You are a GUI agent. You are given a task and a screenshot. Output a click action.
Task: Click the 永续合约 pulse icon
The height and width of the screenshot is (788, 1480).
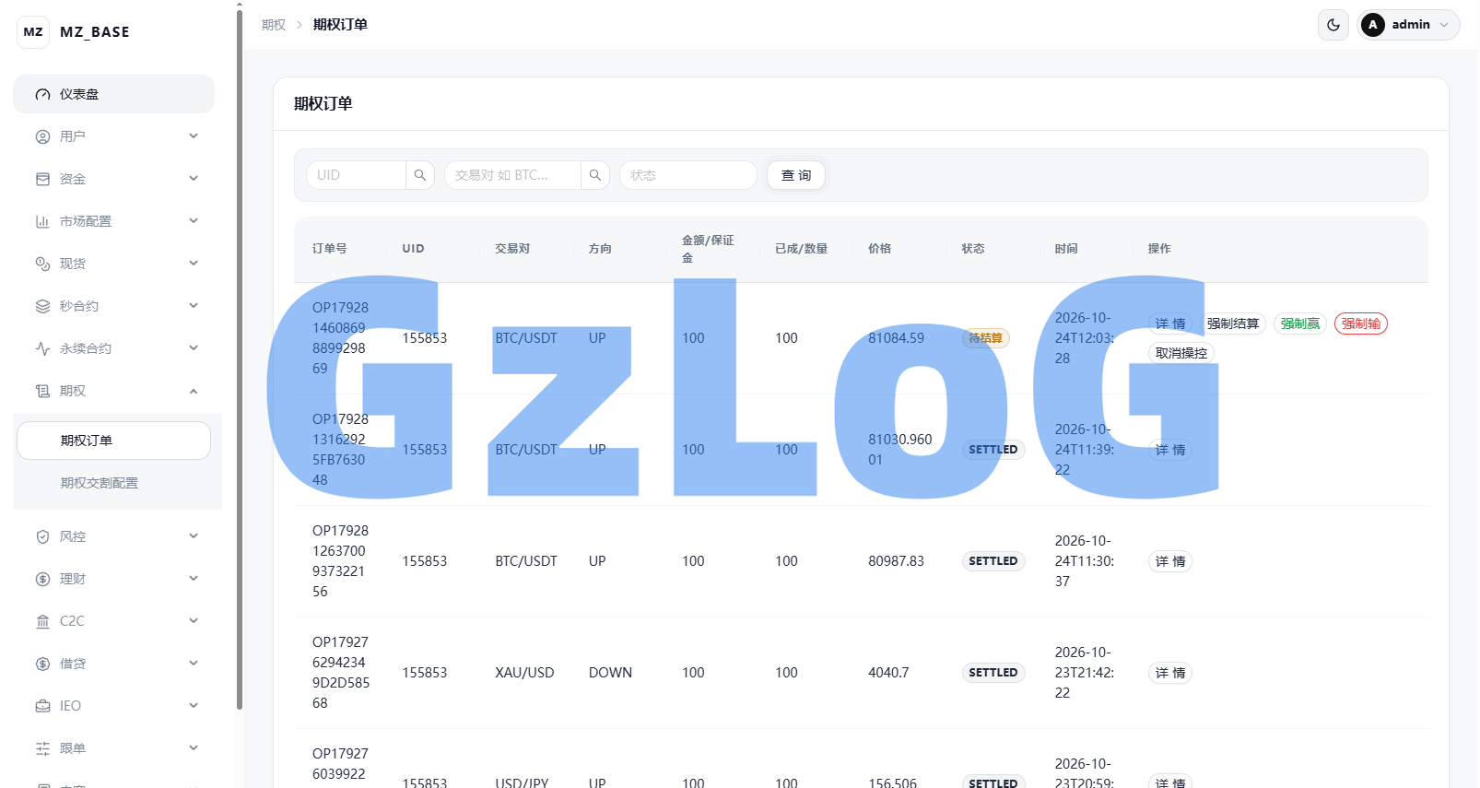pos(42,348)
